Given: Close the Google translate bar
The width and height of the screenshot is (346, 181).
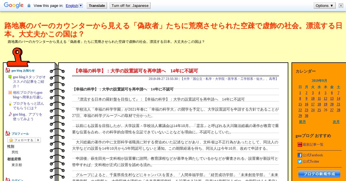Looking at the screenshot, I should click(x=341, y=5).
